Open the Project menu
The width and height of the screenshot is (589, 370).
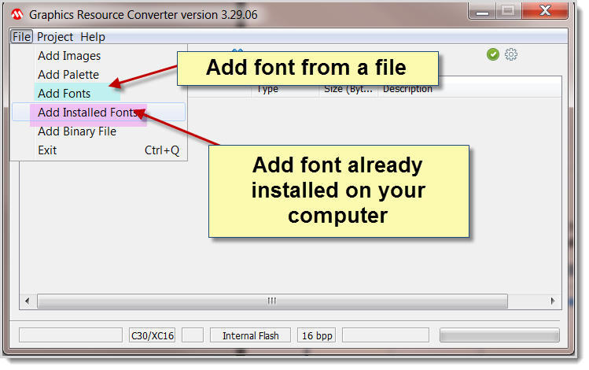click(x=55, y=37)
